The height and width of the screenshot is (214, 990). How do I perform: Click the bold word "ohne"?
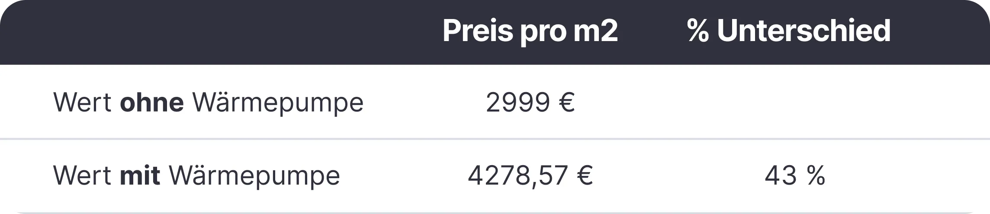tap(152, 102)
